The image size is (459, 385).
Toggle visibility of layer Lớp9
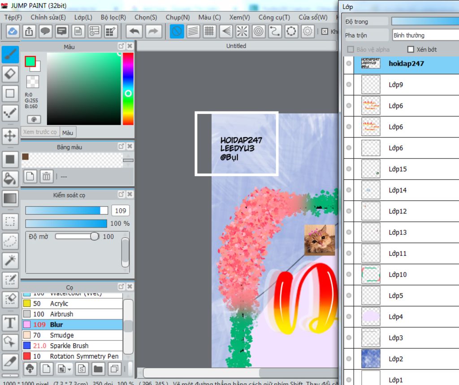(x=349, y=85)
